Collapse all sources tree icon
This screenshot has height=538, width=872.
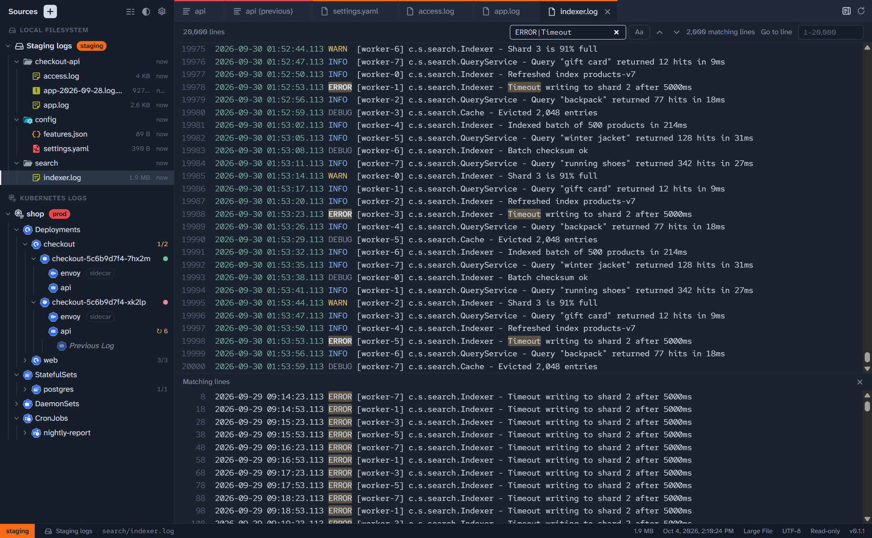pos(130,12)
